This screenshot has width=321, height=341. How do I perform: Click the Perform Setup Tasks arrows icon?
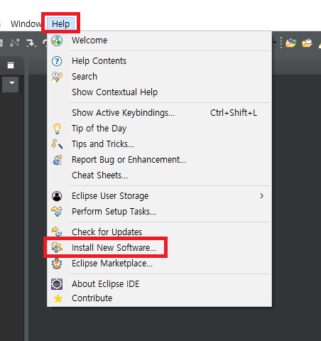(x=57, y=212)
